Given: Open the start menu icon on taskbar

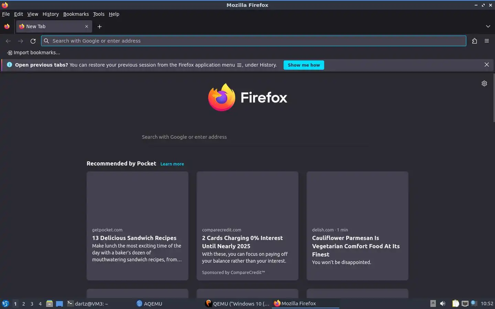Looking at the screenshot, I should point(5,304).
